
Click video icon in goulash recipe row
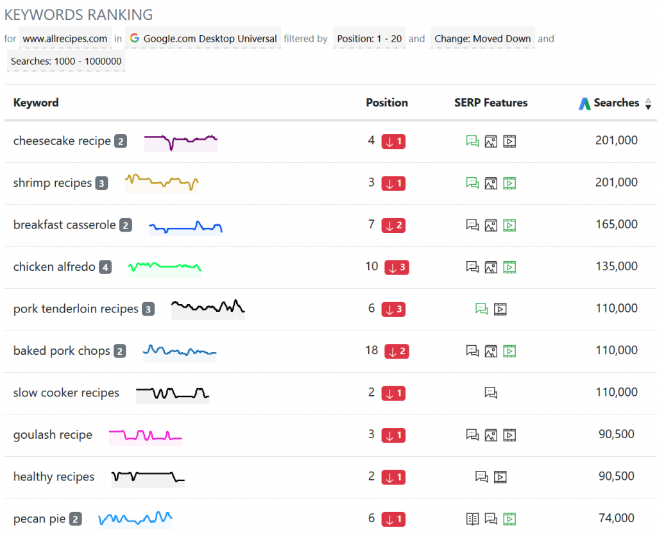pos(509,435)
